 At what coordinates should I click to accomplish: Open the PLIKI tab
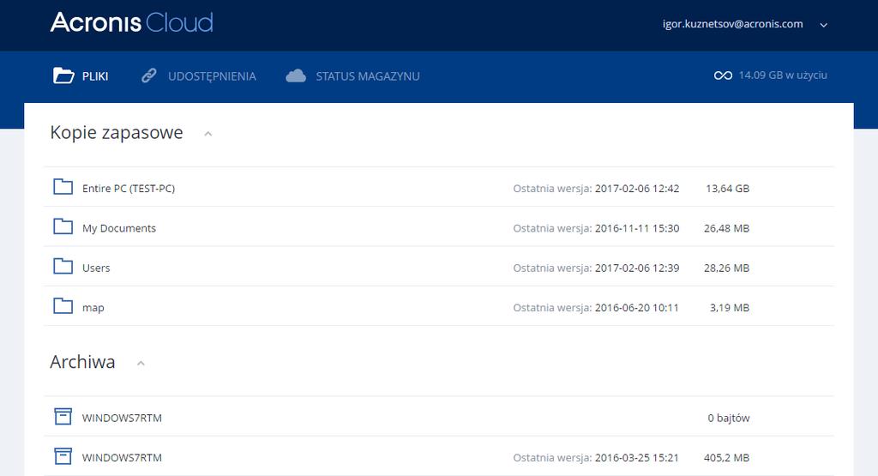pyautogui.click(x=81, y=76)
